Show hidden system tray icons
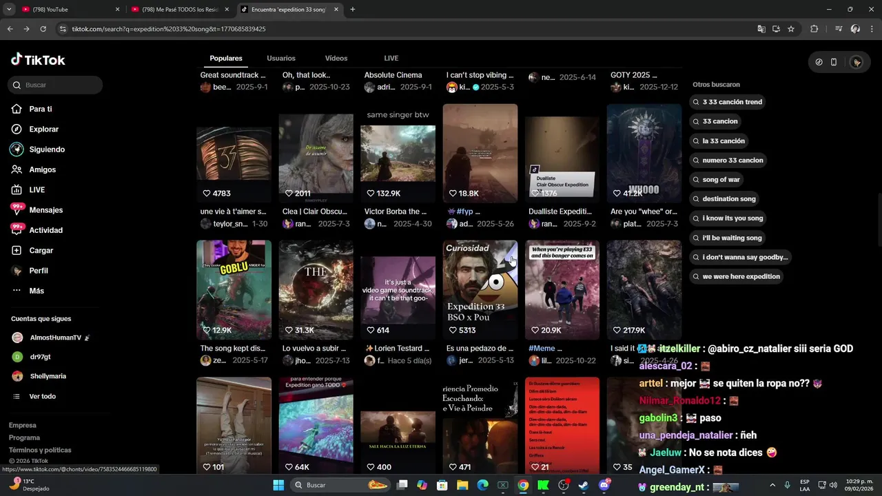 [772, 485]
